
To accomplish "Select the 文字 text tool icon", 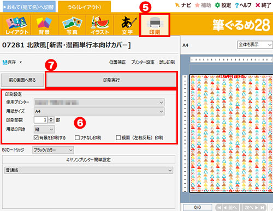I will click(127, 25).
